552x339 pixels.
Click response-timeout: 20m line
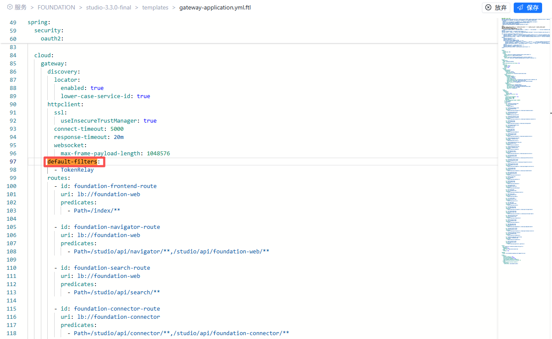point(89,137)
